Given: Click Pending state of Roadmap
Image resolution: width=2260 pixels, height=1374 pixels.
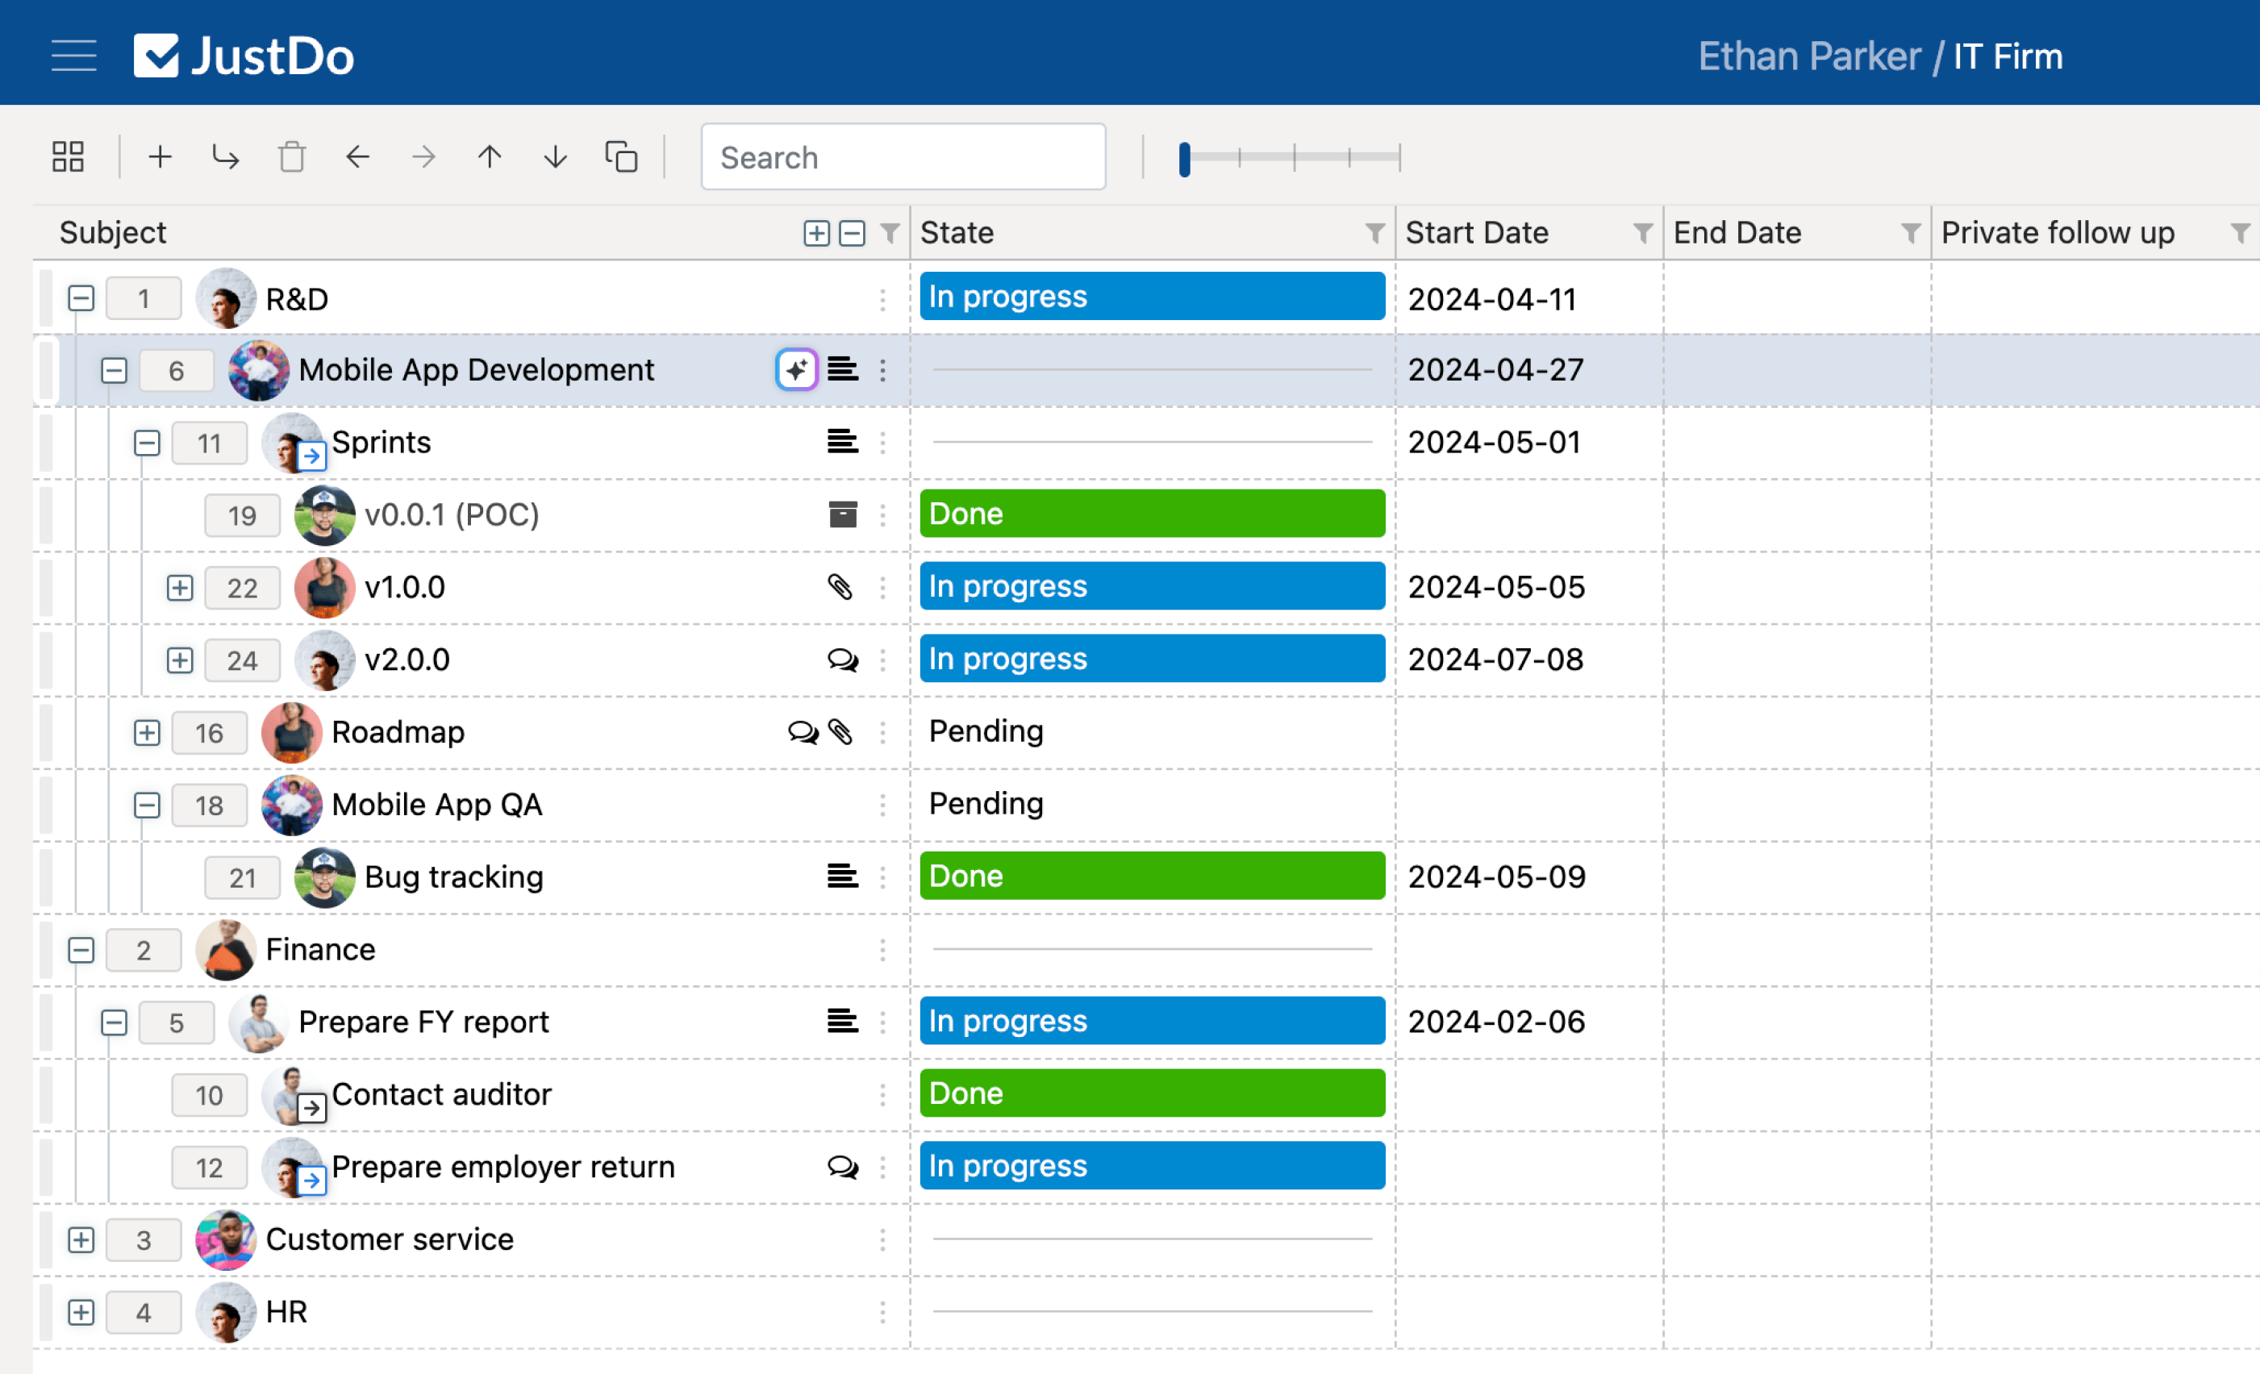Looking at the screenshot, I should click(986, 731).
